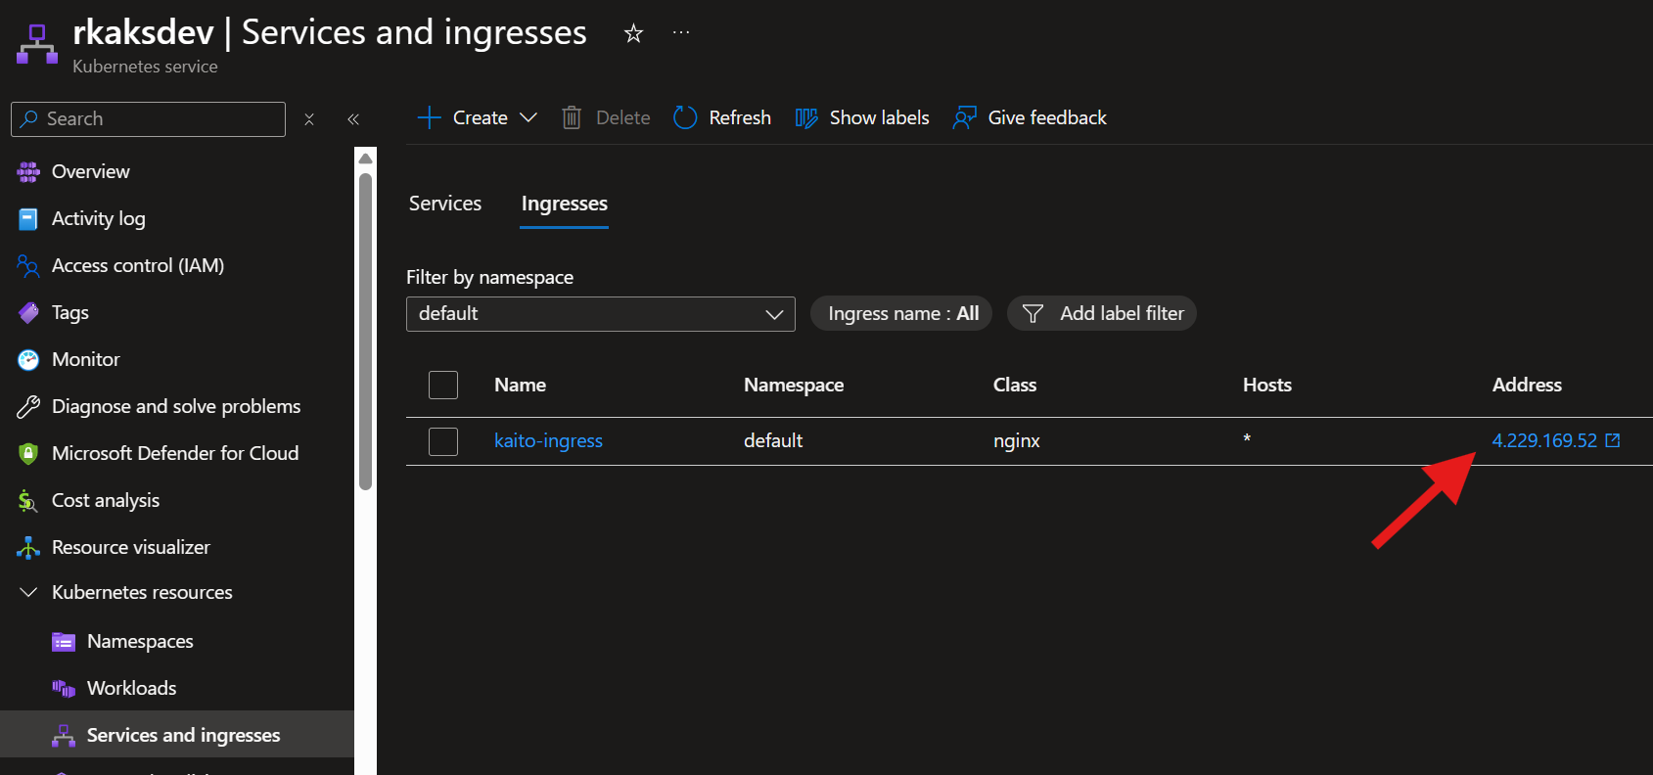Click the sidebar vertical scrollbar
This screenshot has height=775, width=1653.
(365, 333)
